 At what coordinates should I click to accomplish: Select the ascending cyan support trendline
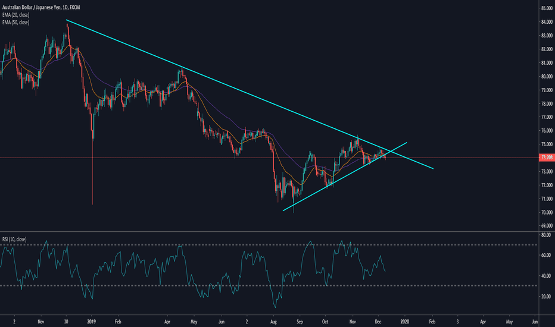pos(345,177)
